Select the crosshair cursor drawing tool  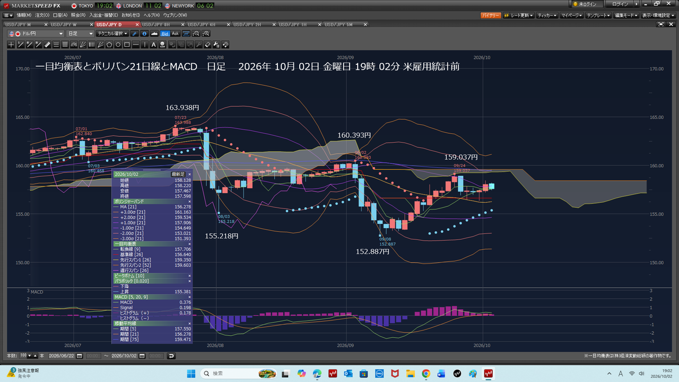click(x=11, y=45)
